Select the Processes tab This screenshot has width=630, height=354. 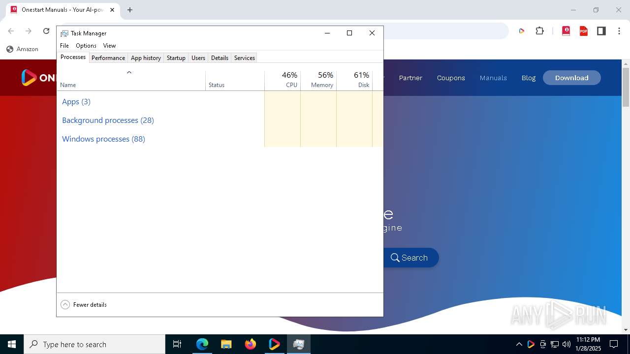coord(73,57)
